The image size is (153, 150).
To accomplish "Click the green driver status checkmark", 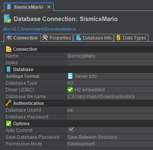I will 70,89.
